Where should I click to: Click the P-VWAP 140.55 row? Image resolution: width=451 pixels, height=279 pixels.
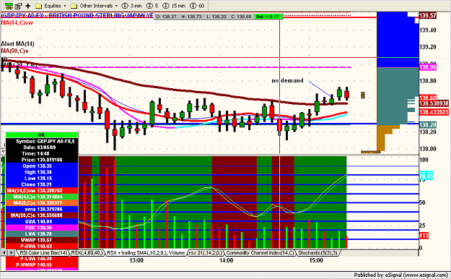42,265
